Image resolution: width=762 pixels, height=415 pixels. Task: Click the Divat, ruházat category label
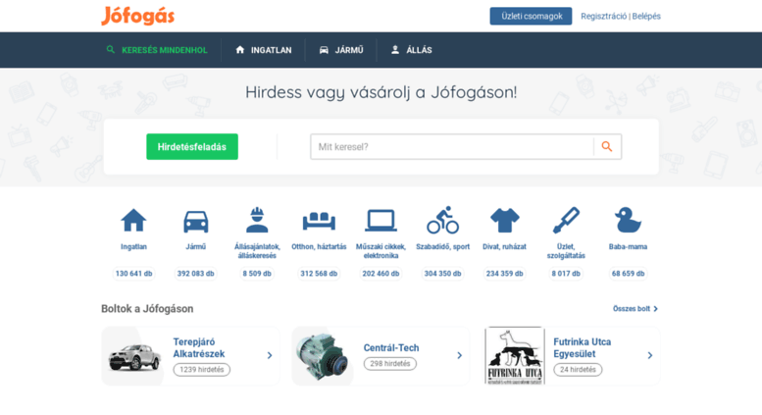[x=504, y=247]
